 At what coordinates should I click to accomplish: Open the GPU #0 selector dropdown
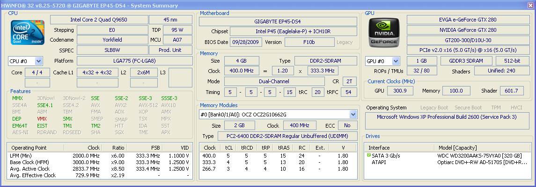click(x=396, y=61)
